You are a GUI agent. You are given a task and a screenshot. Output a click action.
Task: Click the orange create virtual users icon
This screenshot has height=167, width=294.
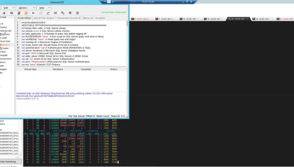(26, 13)
